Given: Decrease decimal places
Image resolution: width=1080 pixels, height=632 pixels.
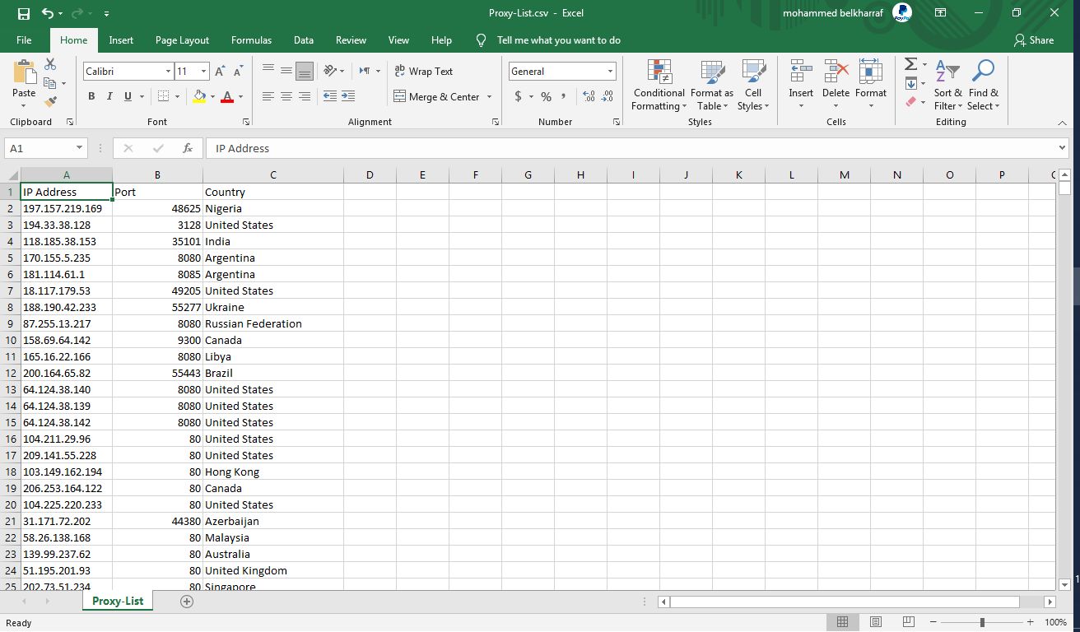Looking at the screenshot, I should click(607, 96).
